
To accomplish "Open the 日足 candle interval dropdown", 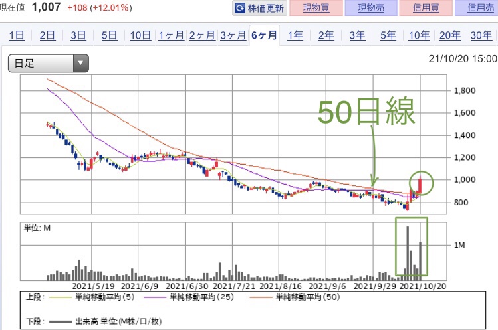I will tap(49, 63).
